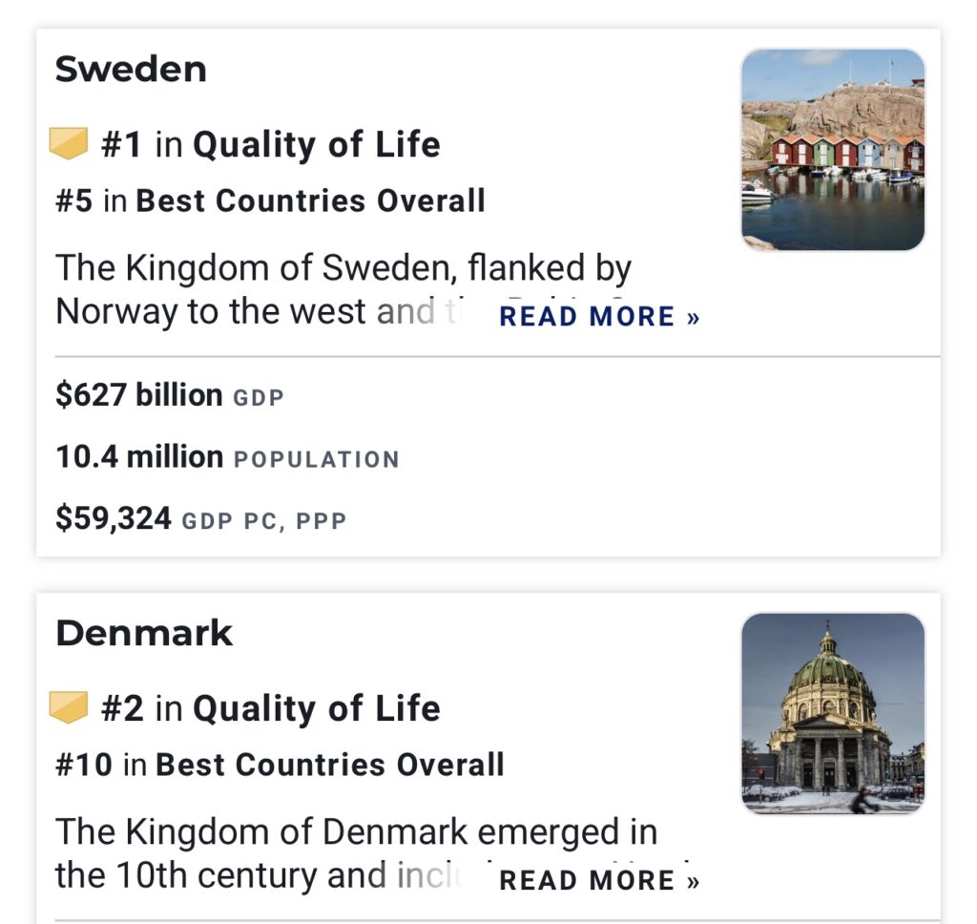Expand Sweden's description with READ MORE
The width and height of the screenshot is (977, 924).
[599, 317]
